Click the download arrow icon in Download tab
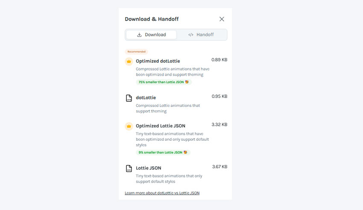The height and width of the screenshot is (210, 363). pyautogui.click(x=139, y=35)
